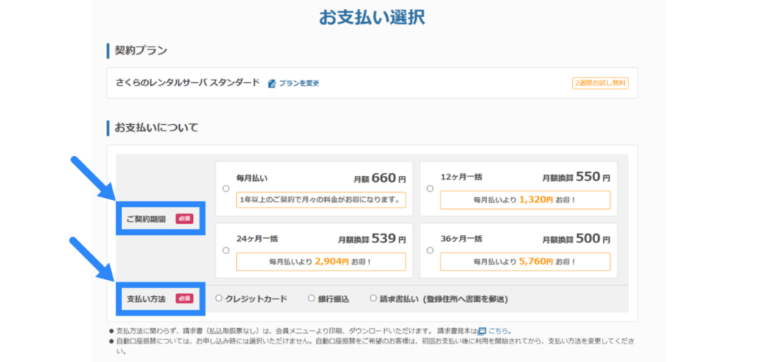This screenshot has height=362, width=758.
Task: Pick the 36ヶ月一括 contract period
Action: [x=429, y=250]
